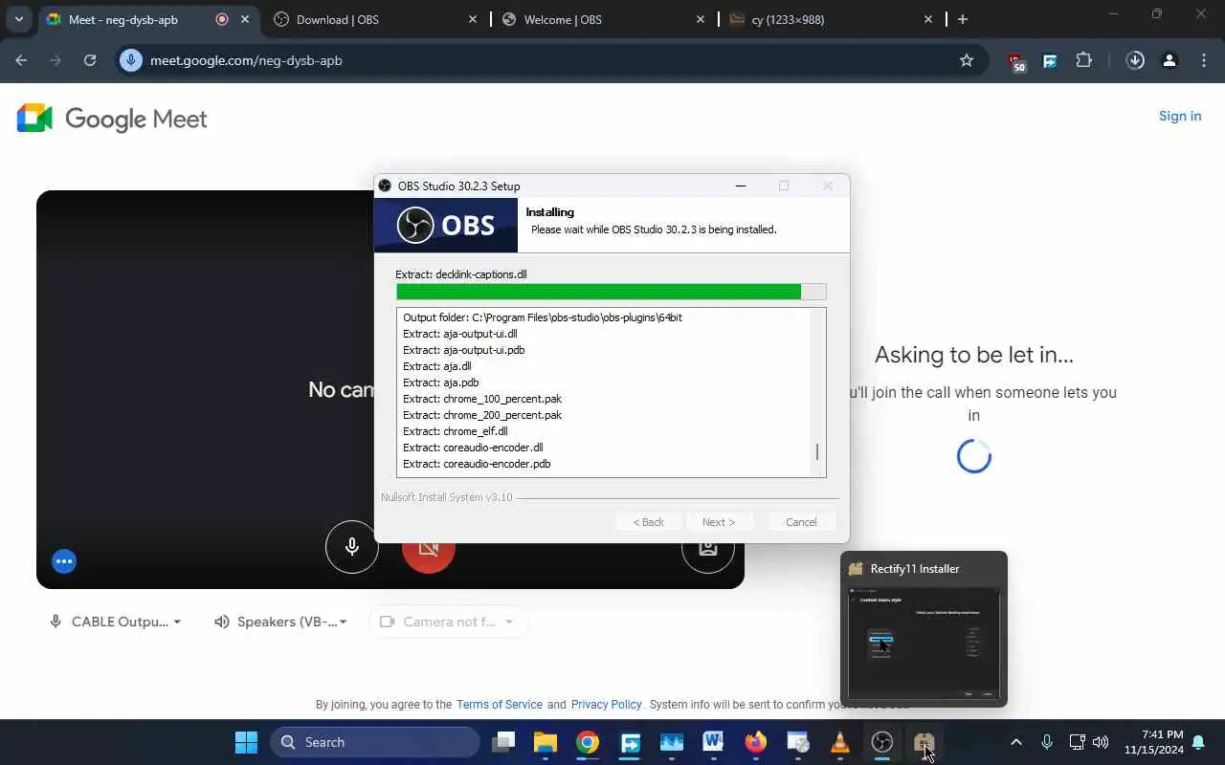Viewport: 1225px width, 765px height.
Task: Click the recording indicator on Meet tab
Action: [222, 19]
